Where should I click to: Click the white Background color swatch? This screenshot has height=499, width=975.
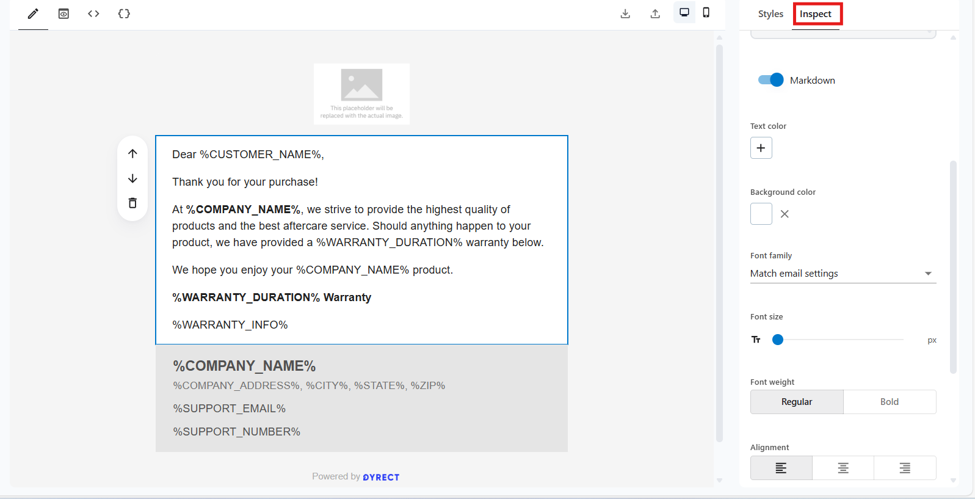(x=761, y=214)
